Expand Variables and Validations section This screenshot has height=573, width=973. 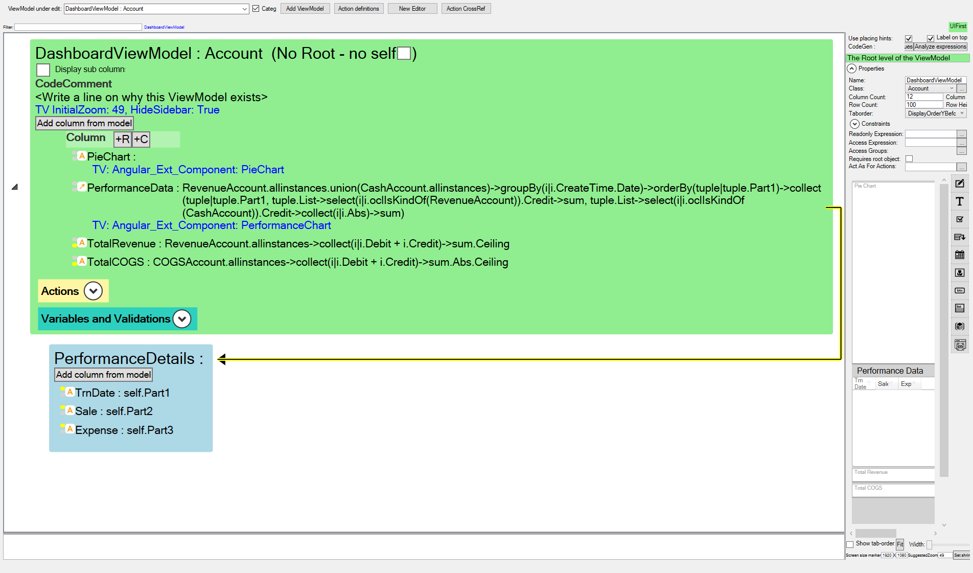tap(181, 319)
